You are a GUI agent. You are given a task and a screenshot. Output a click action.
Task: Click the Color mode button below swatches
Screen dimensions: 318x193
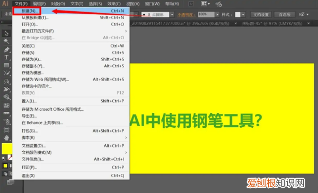(5, 166)
